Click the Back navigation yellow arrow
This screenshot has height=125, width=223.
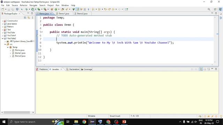point(113,9)
